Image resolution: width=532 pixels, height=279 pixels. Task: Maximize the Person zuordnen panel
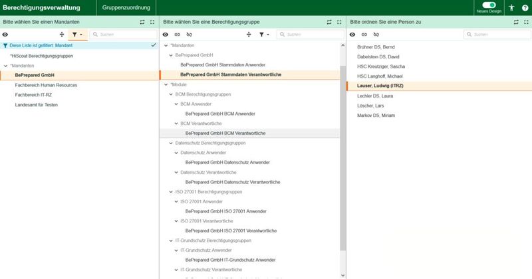pyautogui.click(x=526, y=22)
